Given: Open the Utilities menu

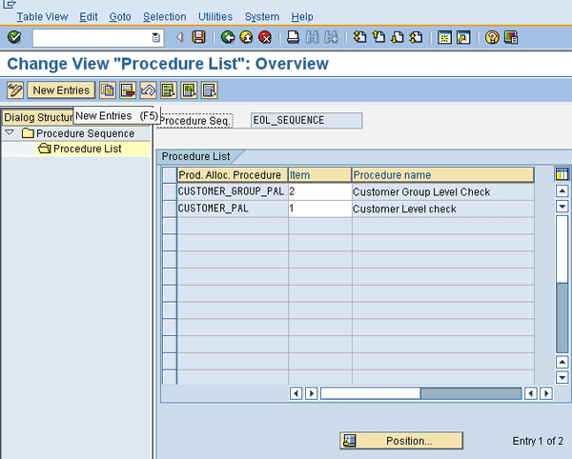Looking at the screenshot, I should tap(214, 17).
